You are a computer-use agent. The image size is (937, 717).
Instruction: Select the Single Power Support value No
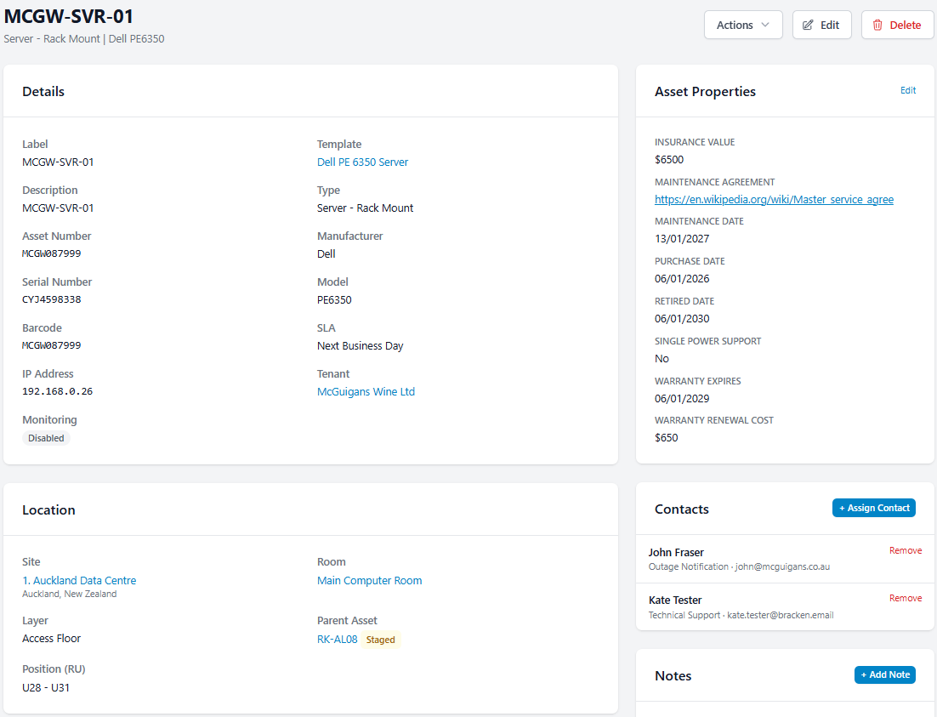pos(662,359)
